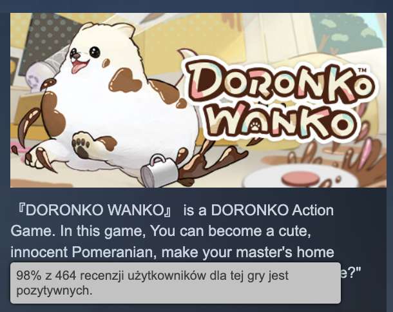Click the "DORONKO Action" text in the description

point(272,210)
